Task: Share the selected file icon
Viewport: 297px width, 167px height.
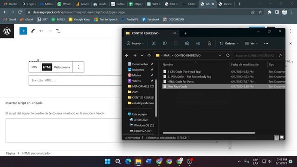Action: click(x=198, y=43)
